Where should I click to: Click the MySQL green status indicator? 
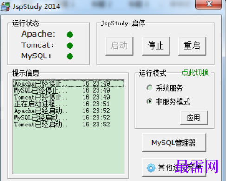[70, 56]
